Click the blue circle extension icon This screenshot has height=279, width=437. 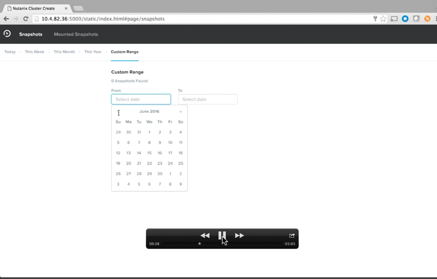[x=405, y=19]
